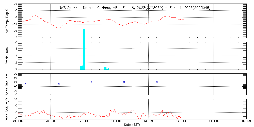Click the snow depth square marker after 12-Feb
The width and height of the screenshot is (254, 127).
[157, 82]
